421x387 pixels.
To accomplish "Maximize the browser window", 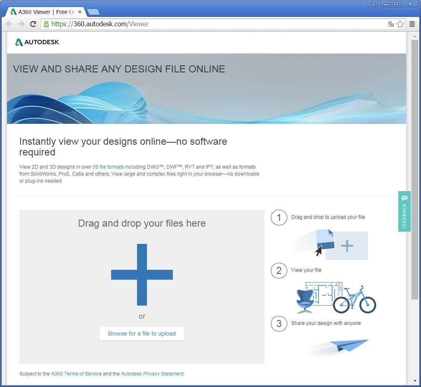I will (396, 4).
